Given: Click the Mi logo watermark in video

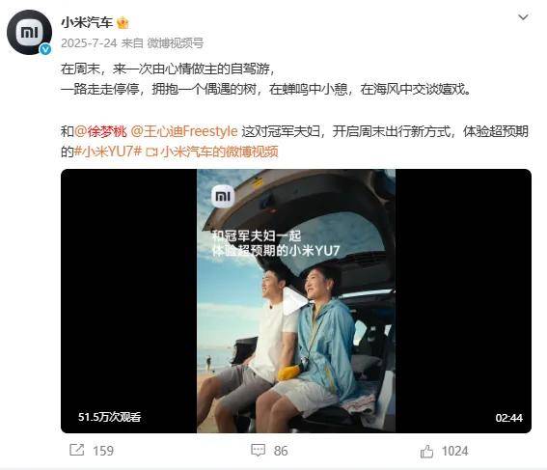Looking at the screenshot, I should [223, 197].
